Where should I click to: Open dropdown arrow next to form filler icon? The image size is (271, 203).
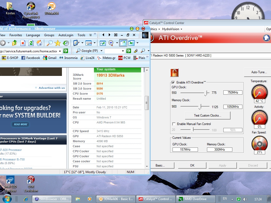tap(82, 43)
